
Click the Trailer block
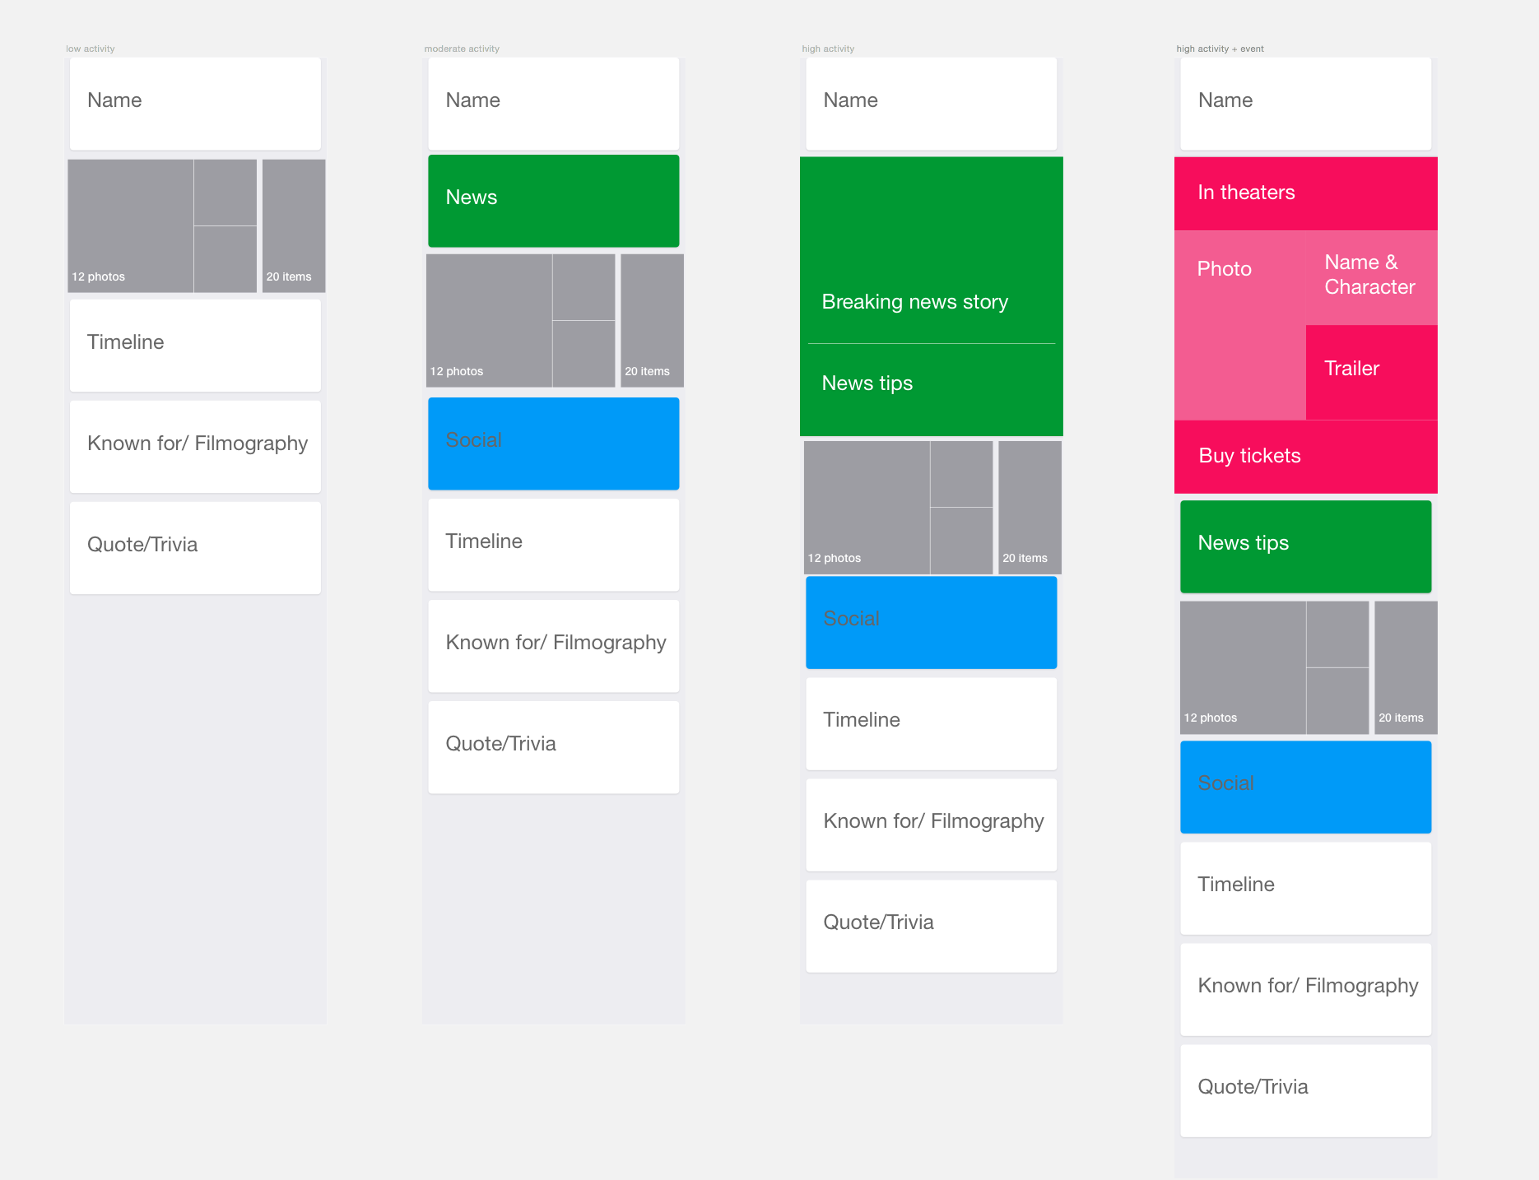coord(1372,372)
